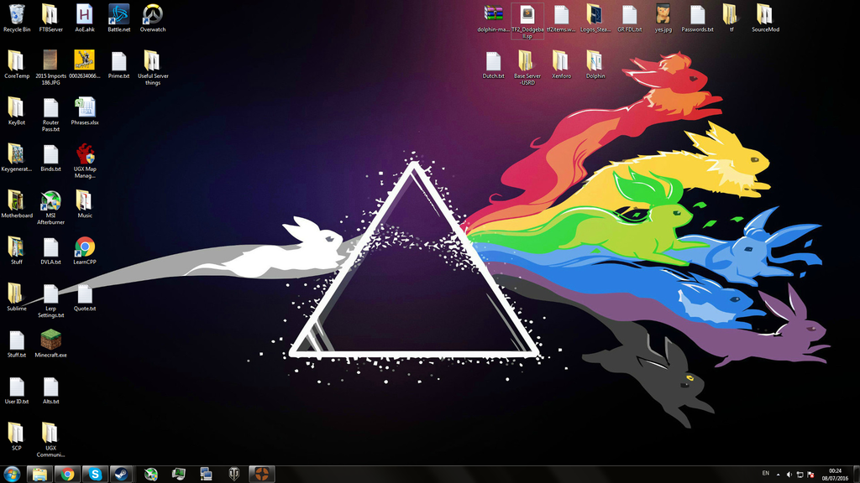Viewport: 860px width, 483px height.
Task: Select the Lerp Settings.txt file
Action: (50, 300)
